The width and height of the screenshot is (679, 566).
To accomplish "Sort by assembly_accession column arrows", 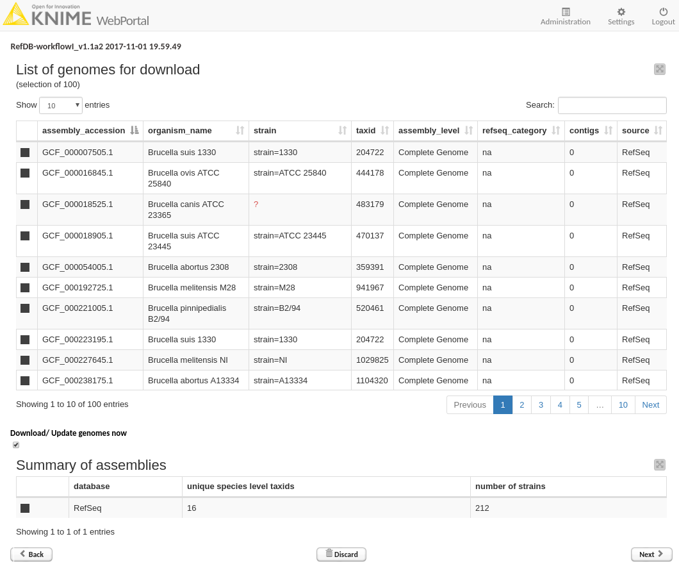I will point(134,131).
